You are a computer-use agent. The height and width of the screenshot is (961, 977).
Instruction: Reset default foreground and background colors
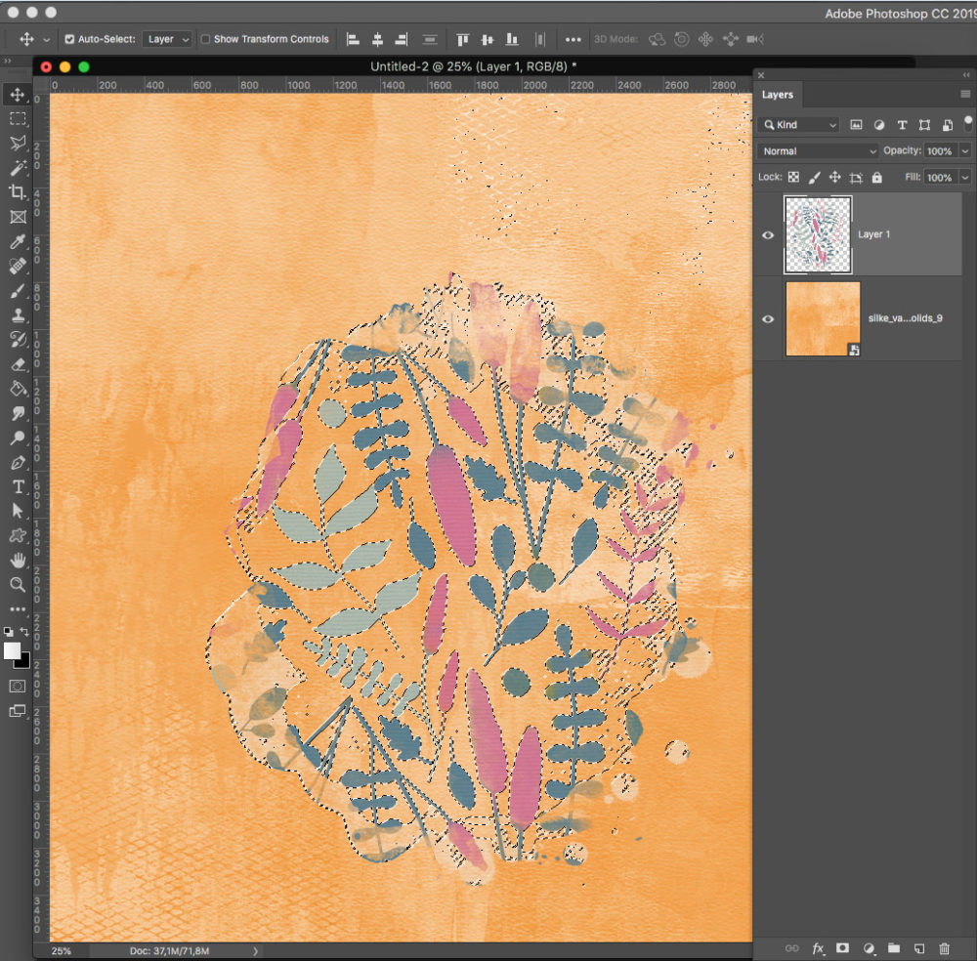[8, 632]
